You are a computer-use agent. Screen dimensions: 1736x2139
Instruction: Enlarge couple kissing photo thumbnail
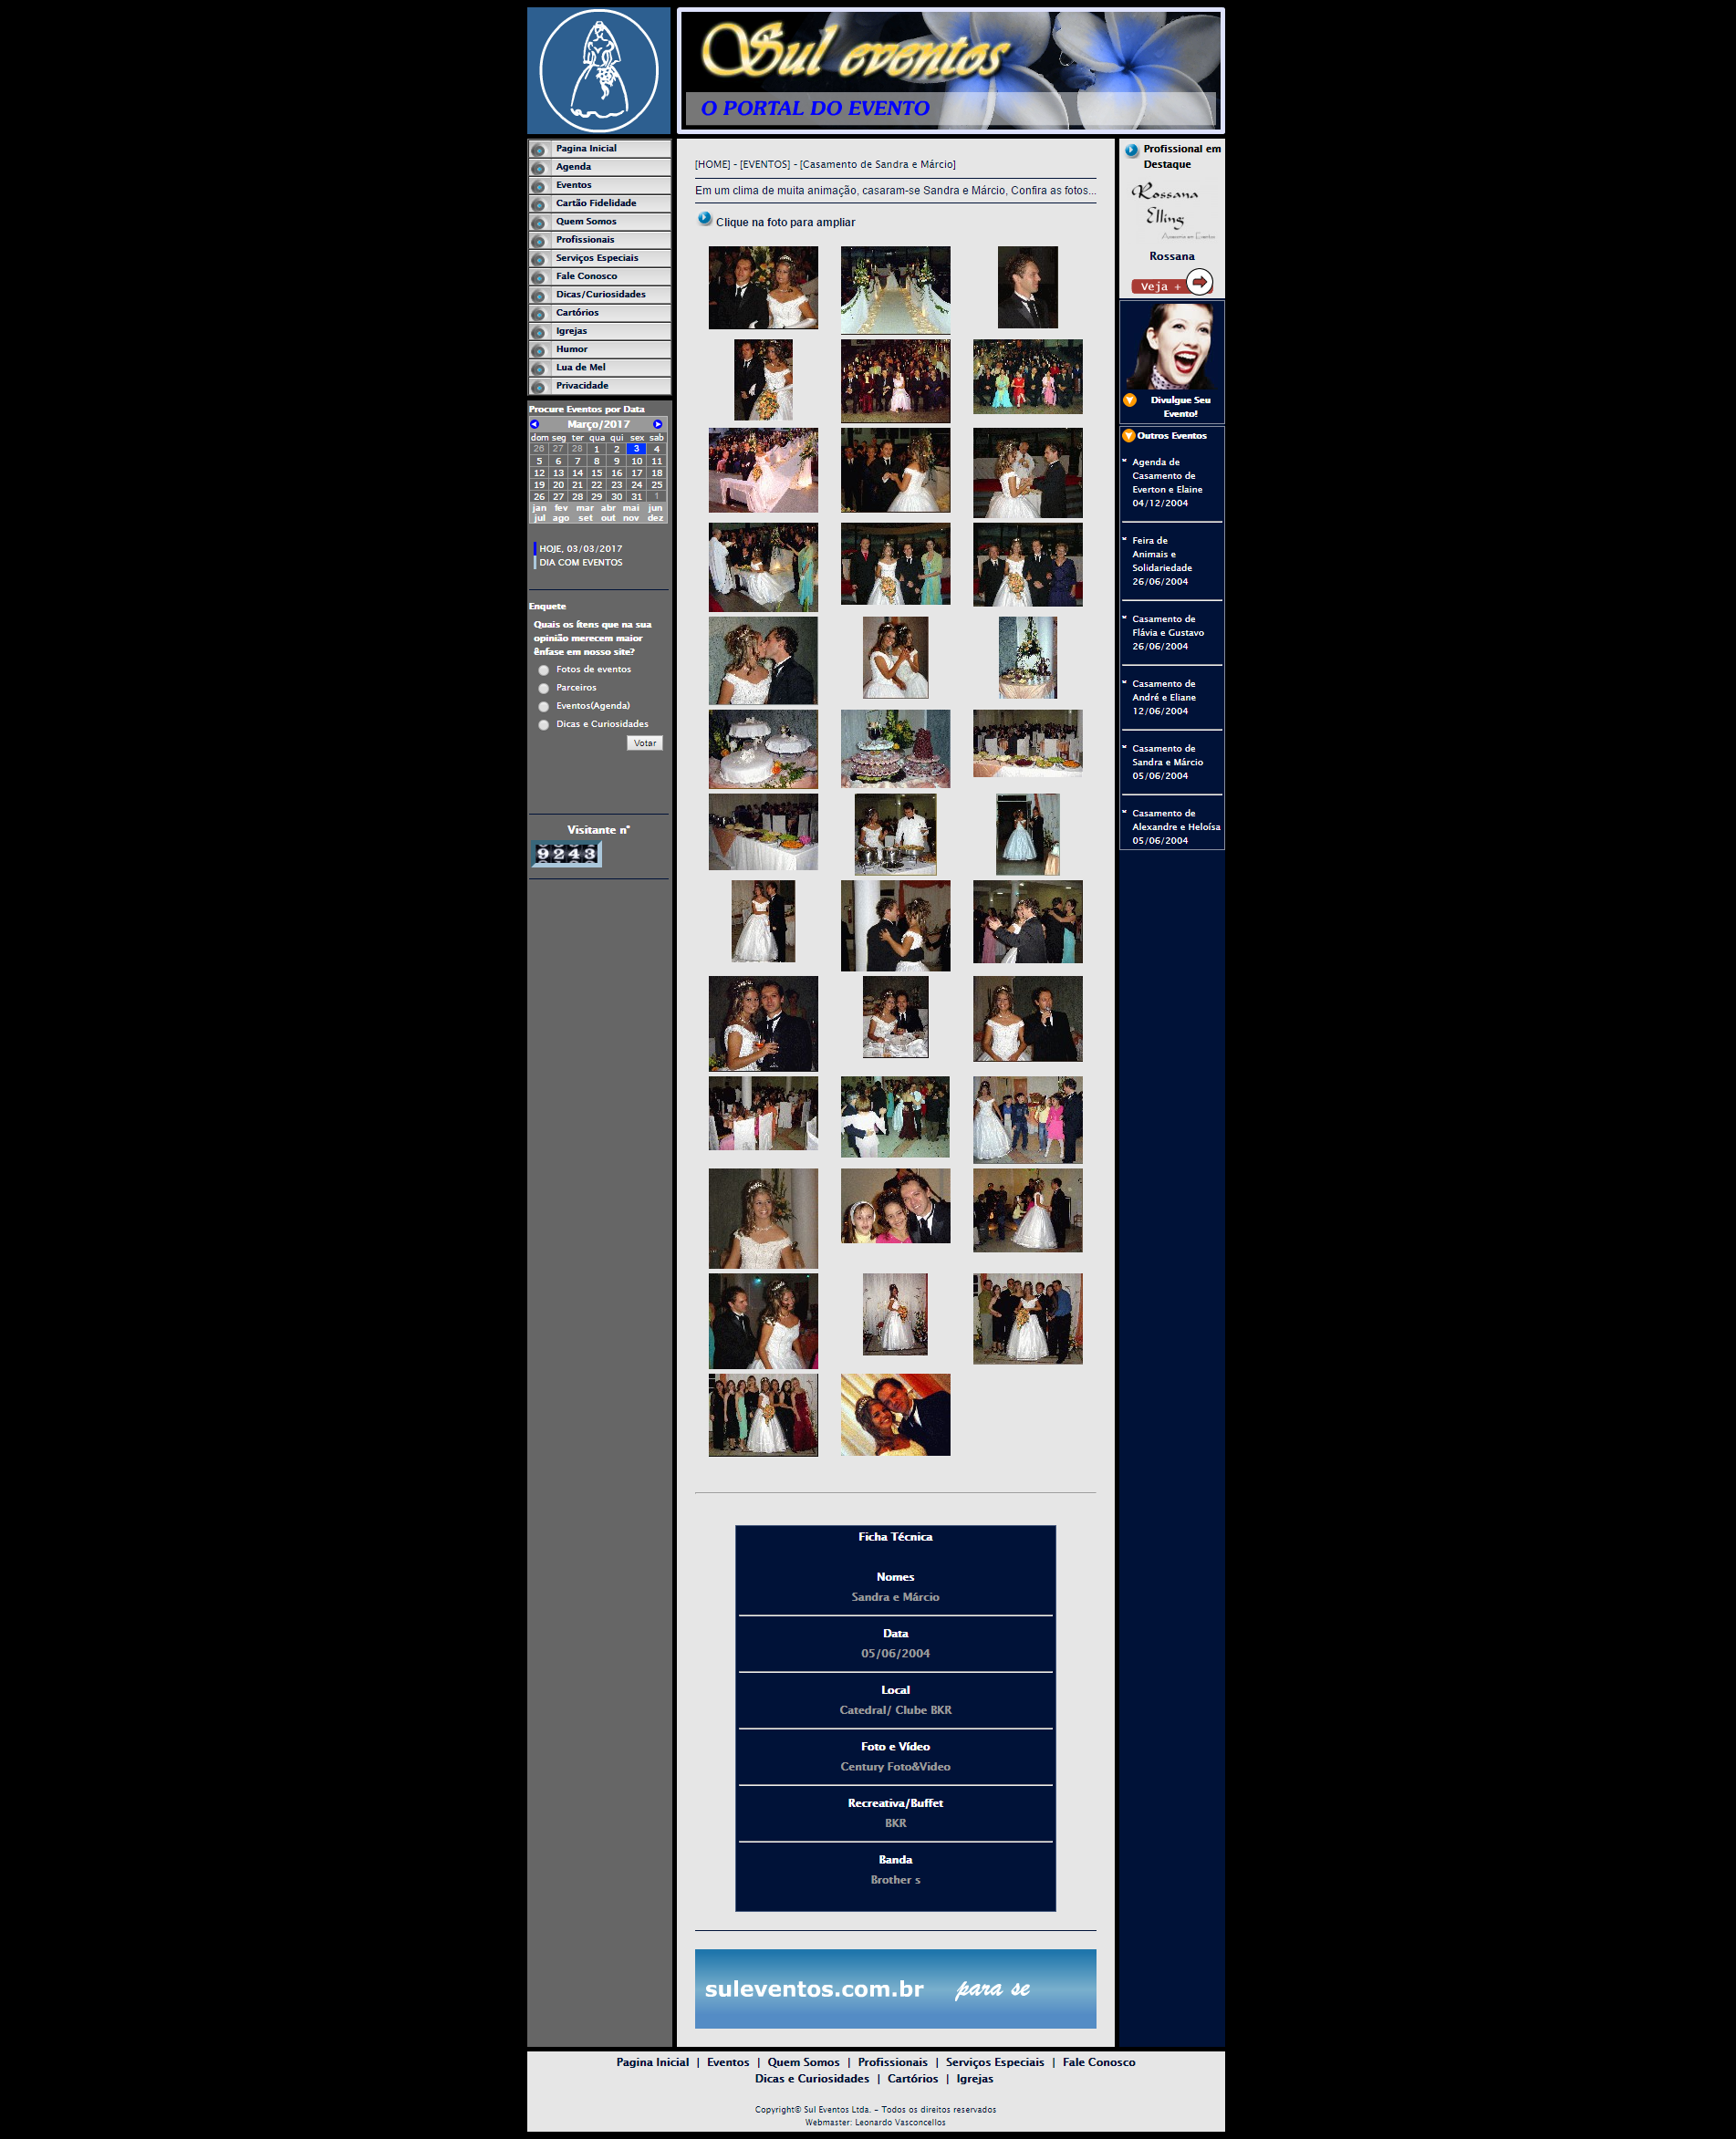click(763, 660)
